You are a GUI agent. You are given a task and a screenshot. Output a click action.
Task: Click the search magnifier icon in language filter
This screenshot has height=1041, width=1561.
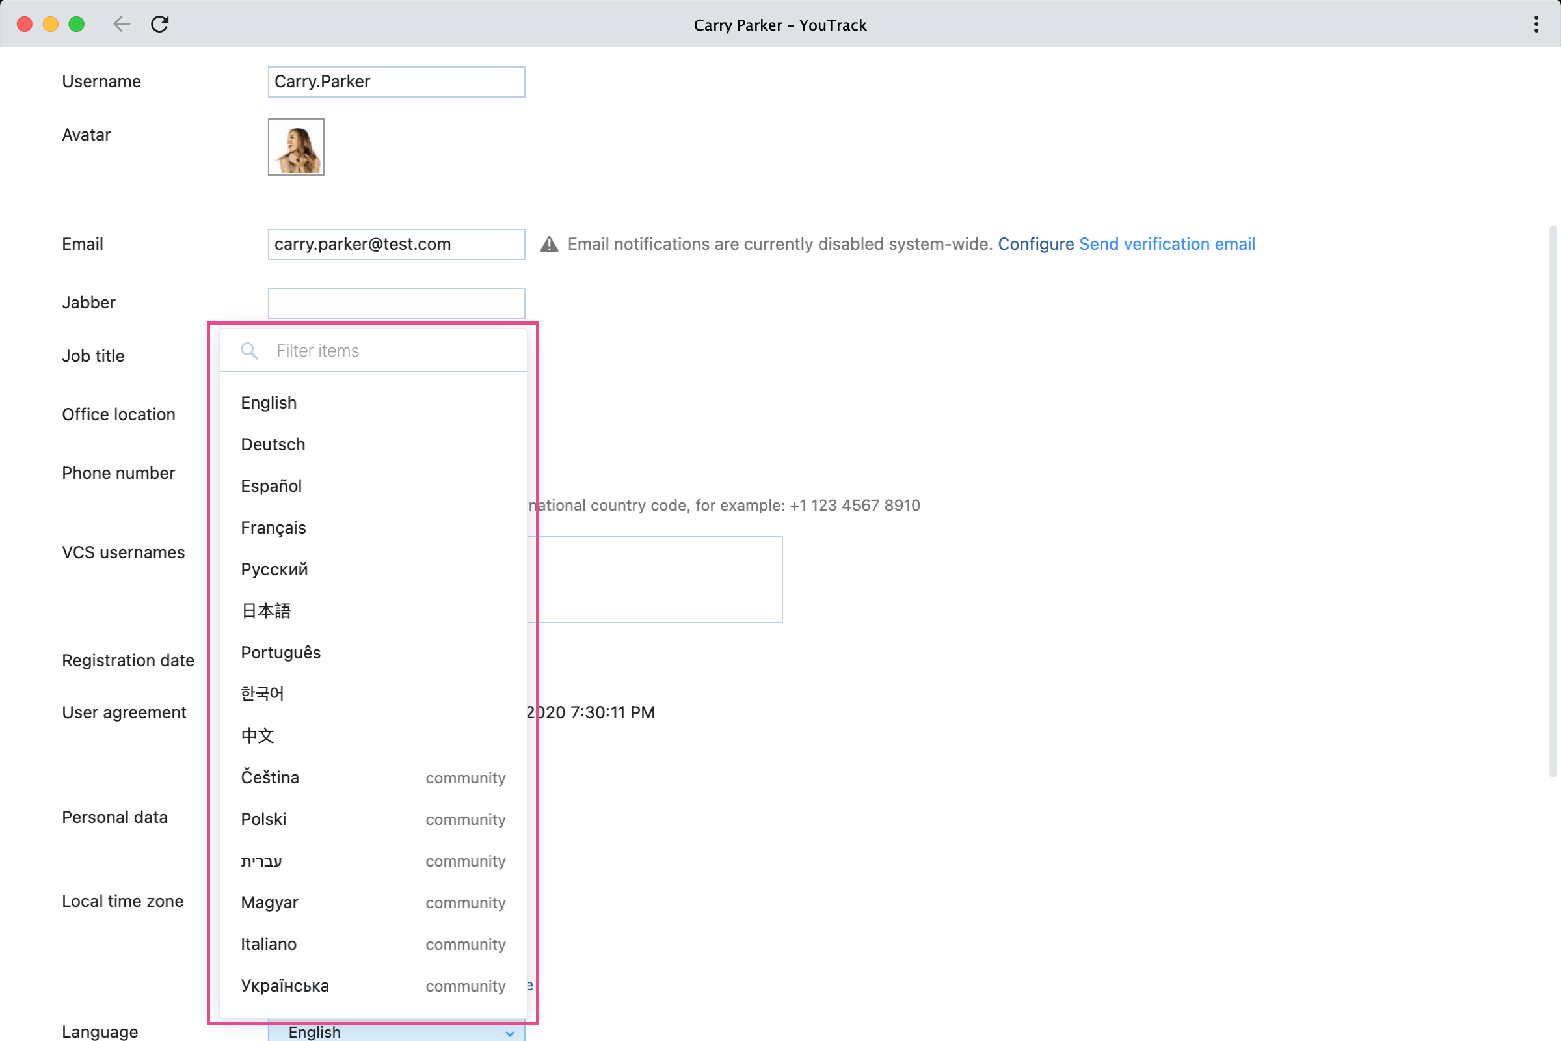coord(250,350)
